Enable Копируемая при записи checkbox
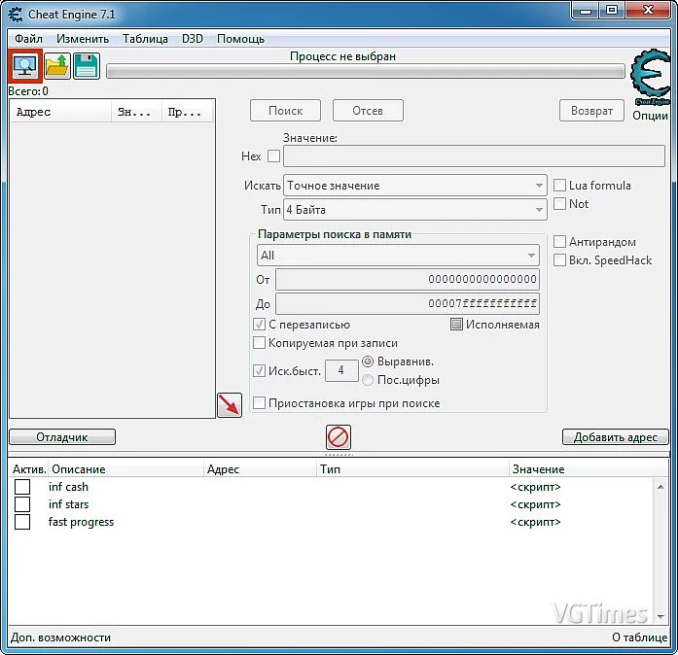 [259, 343]
